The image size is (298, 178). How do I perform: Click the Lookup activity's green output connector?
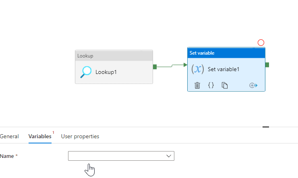155,67
